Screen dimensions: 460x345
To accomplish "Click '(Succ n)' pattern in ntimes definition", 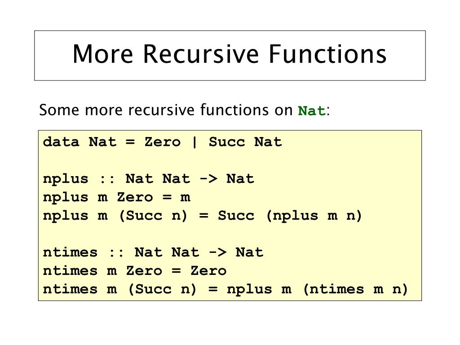I will coord(162,289).
